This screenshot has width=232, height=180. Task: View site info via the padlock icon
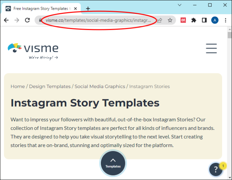pos(40,20)
